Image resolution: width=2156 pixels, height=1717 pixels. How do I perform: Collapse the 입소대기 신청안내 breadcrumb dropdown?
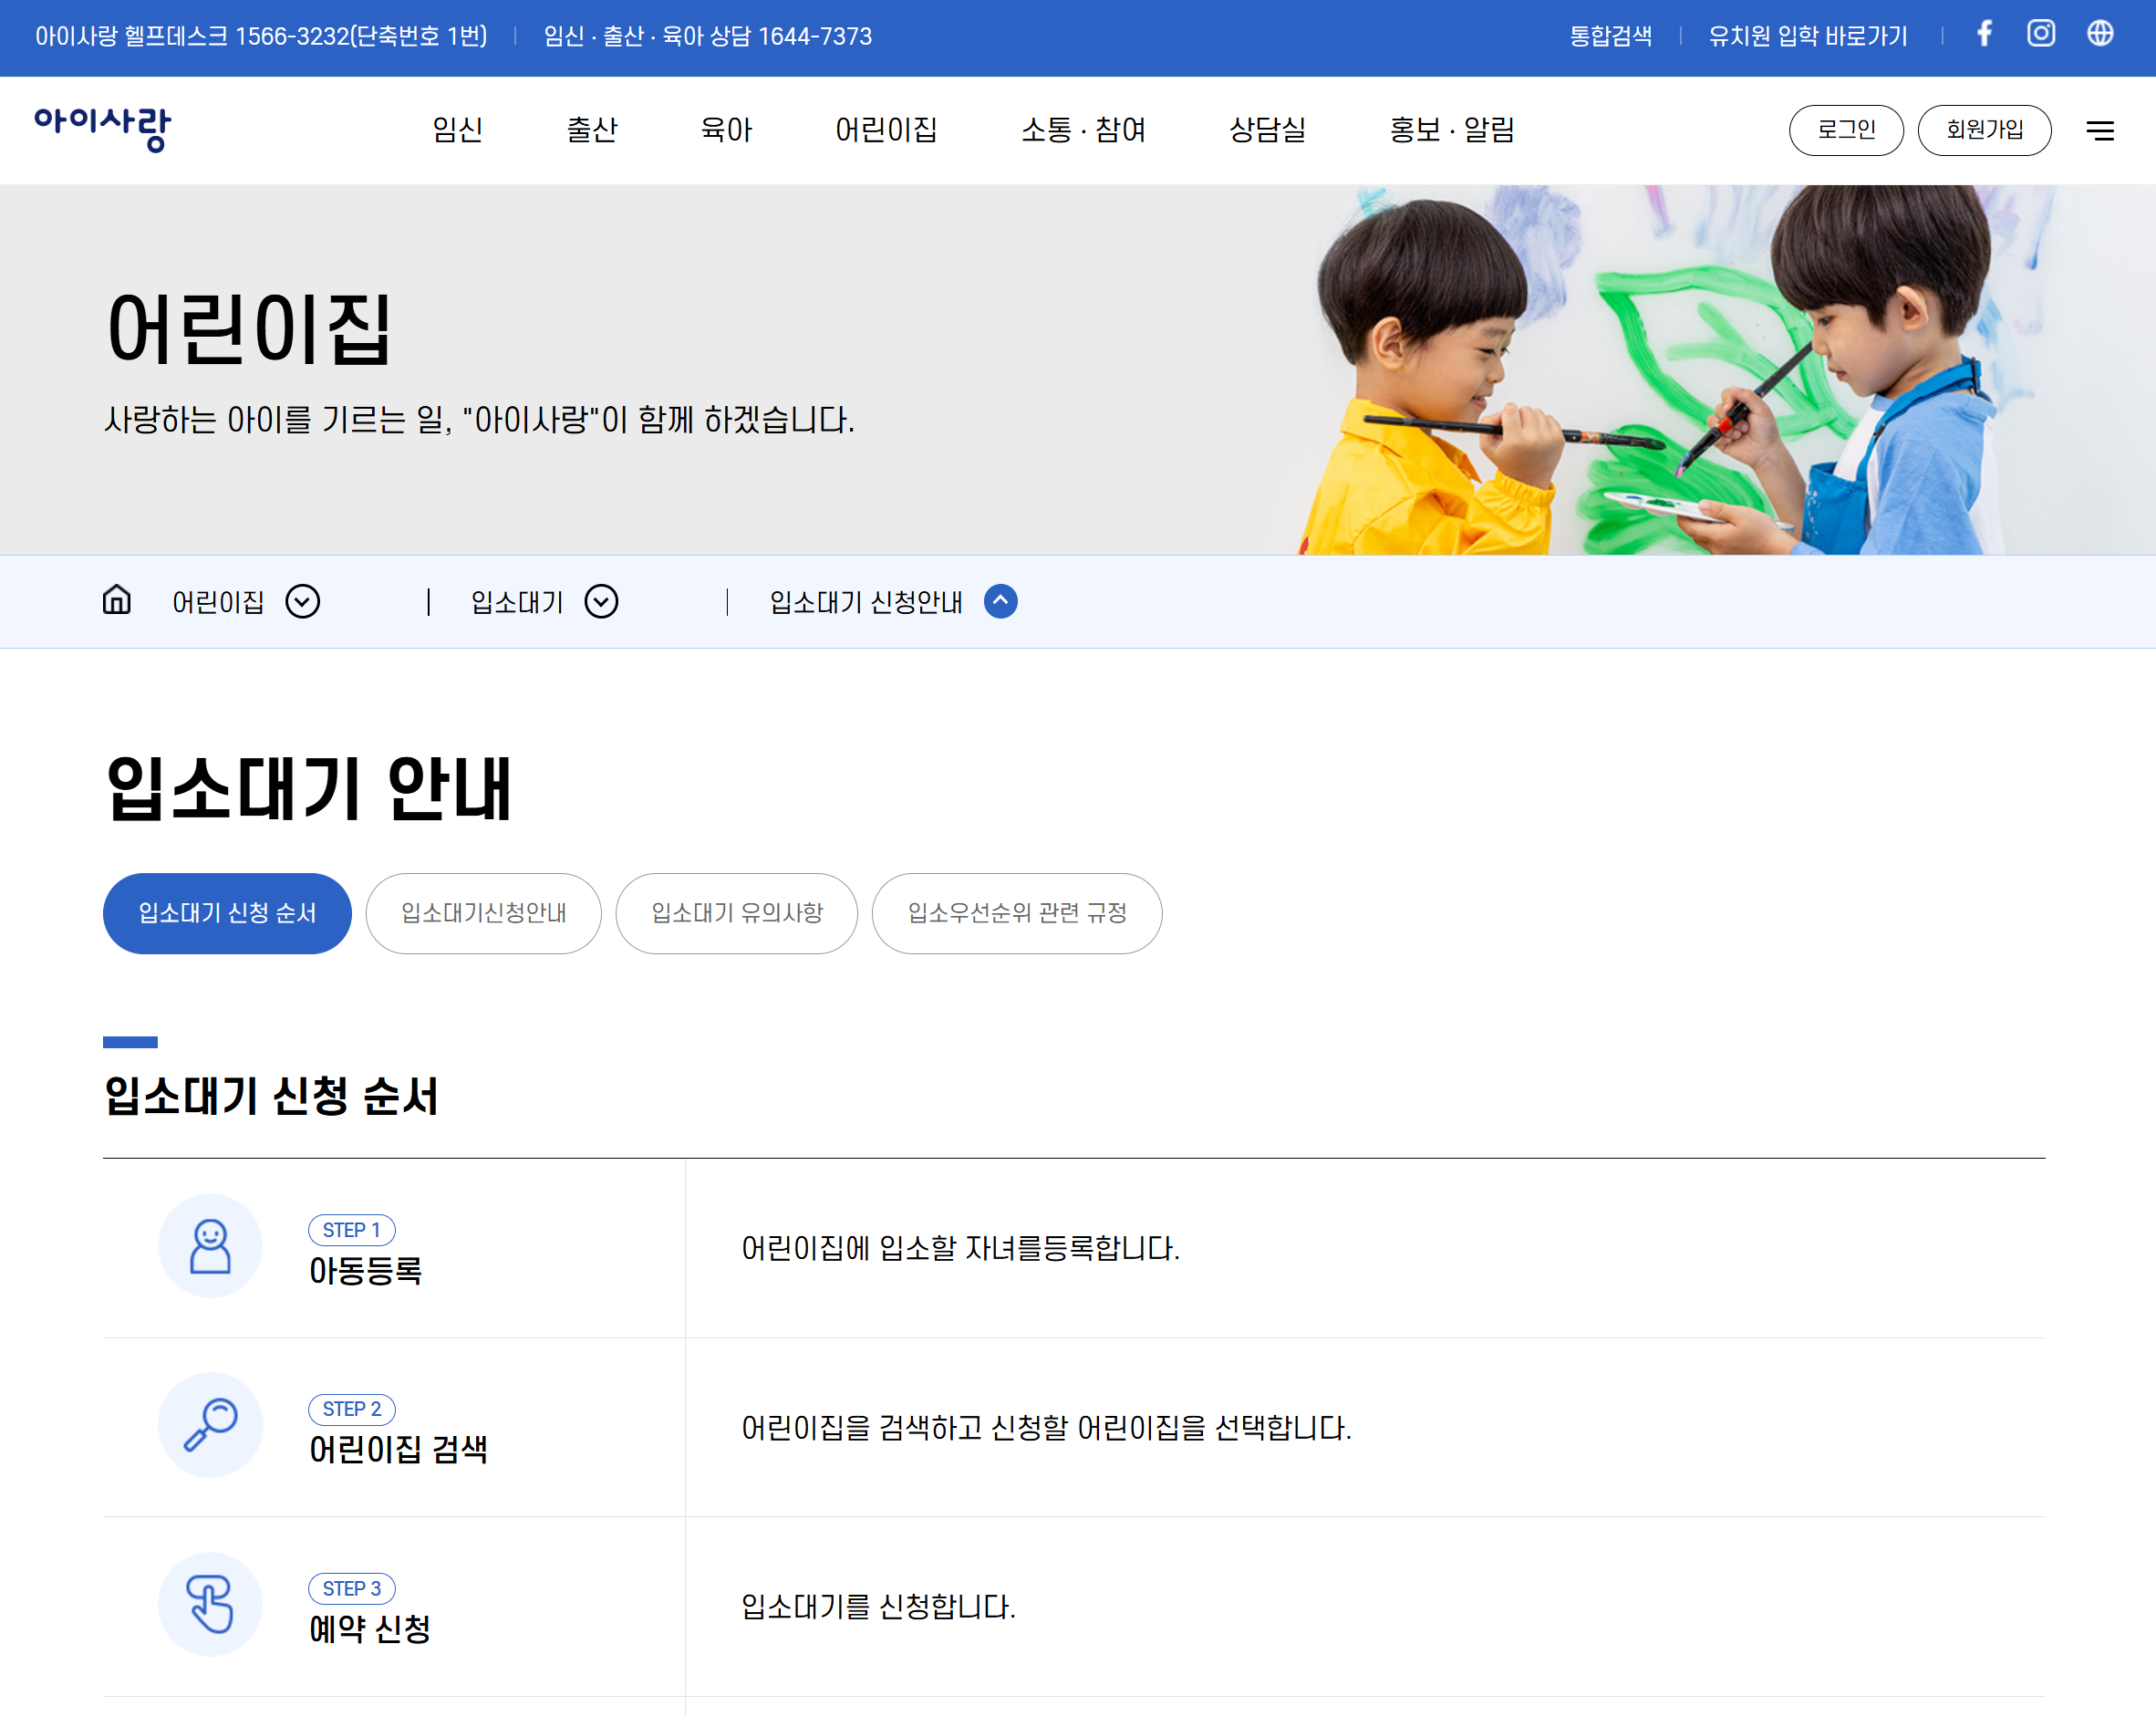(1000, 601)
